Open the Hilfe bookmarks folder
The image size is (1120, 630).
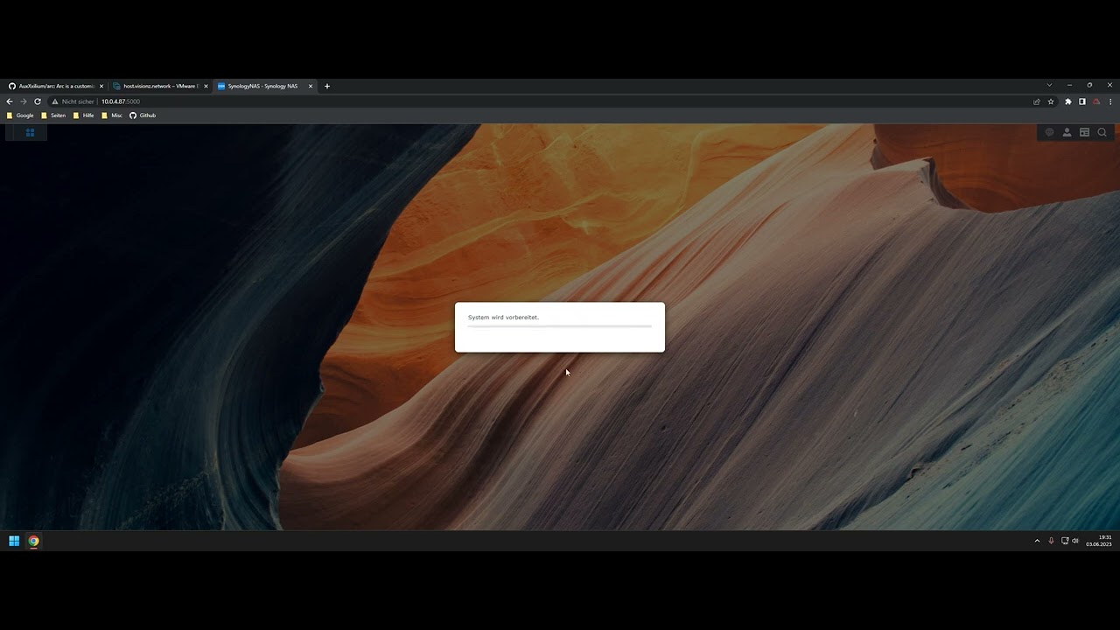[84, 115]
